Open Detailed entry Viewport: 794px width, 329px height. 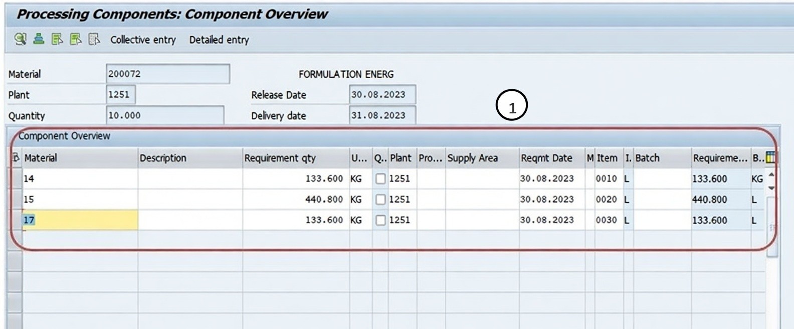[x=219, y=40]
